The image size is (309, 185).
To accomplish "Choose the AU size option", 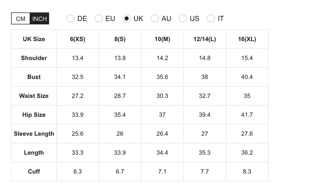I will (x=155, y=19).
